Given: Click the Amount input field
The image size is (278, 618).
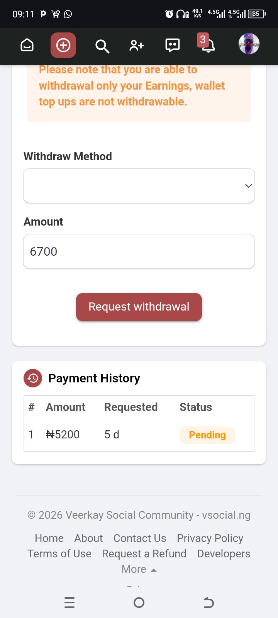Looking at the screenshot, I should (139, 251).
